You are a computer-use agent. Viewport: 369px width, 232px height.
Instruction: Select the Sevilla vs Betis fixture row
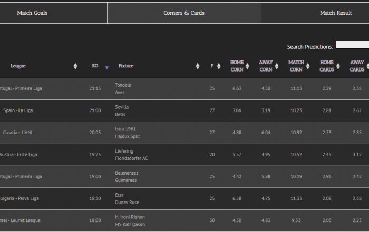[x=184, y=110]
